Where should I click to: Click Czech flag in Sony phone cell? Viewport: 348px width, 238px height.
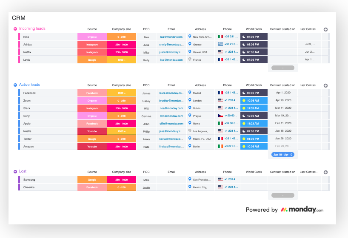tap(220, 116)
